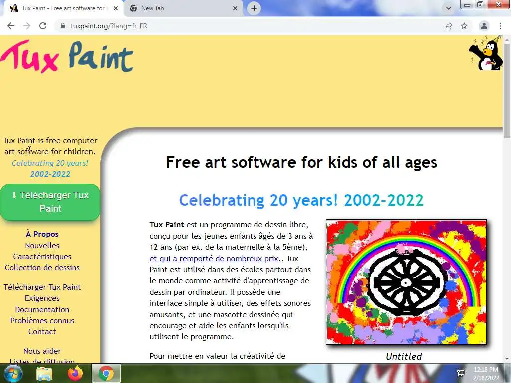Reload the Tux Paint page
This screenshot has height=383, width=511.
43,26
